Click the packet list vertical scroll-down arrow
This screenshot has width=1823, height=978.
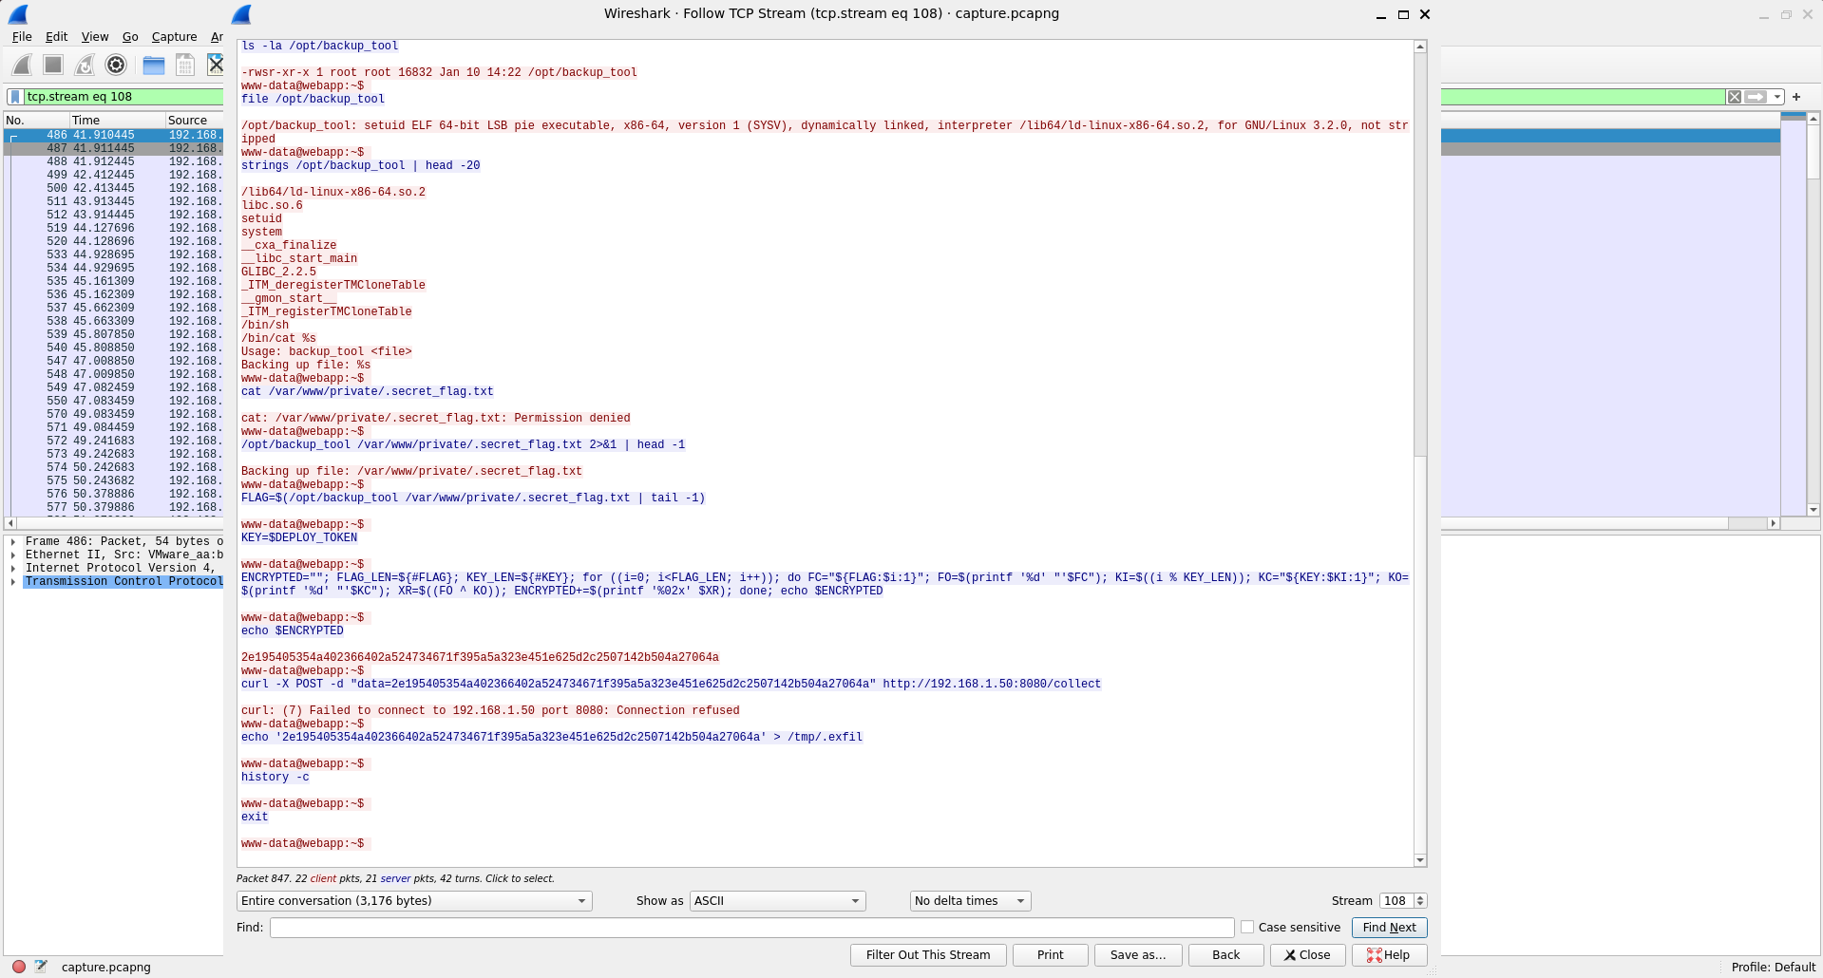coord(1814,510)
